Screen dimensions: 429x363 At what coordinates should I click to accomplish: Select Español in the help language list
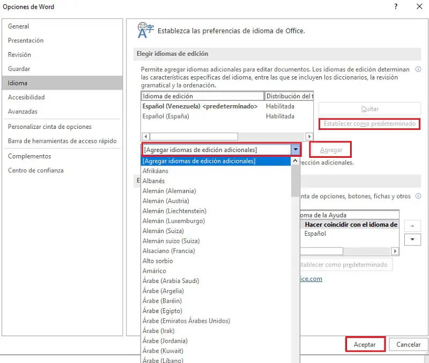pos(350,234)
